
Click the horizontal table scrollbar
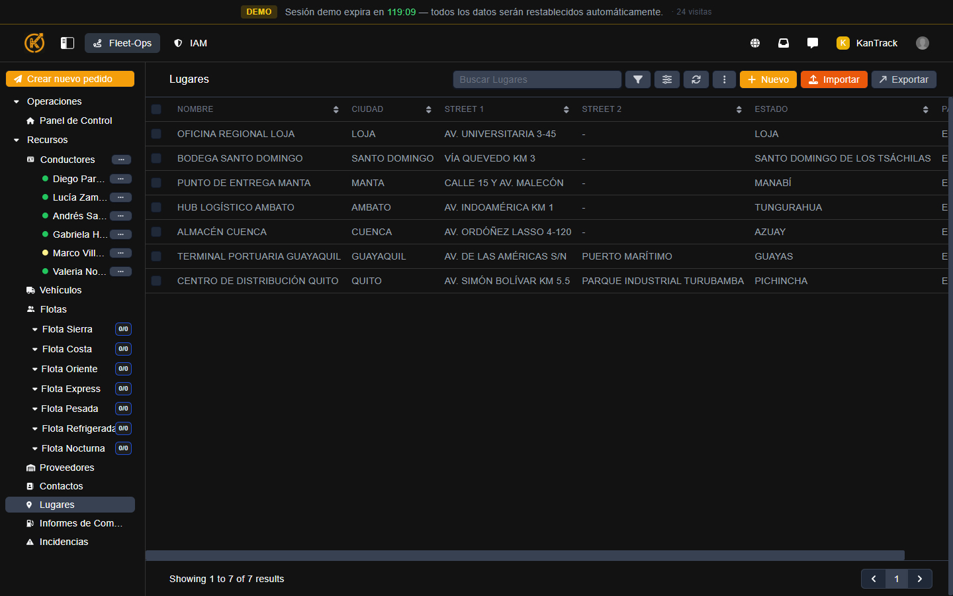coord(524,555)
